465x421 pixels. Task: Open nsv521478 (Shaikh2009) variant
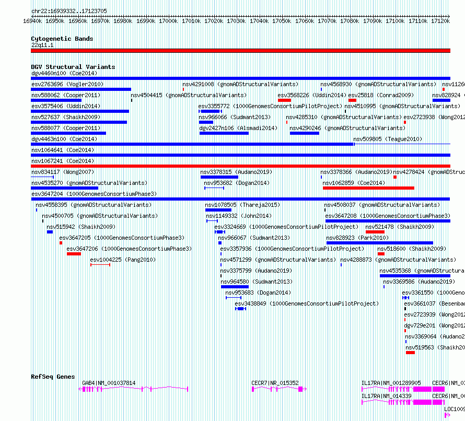[x=400, y=227]
